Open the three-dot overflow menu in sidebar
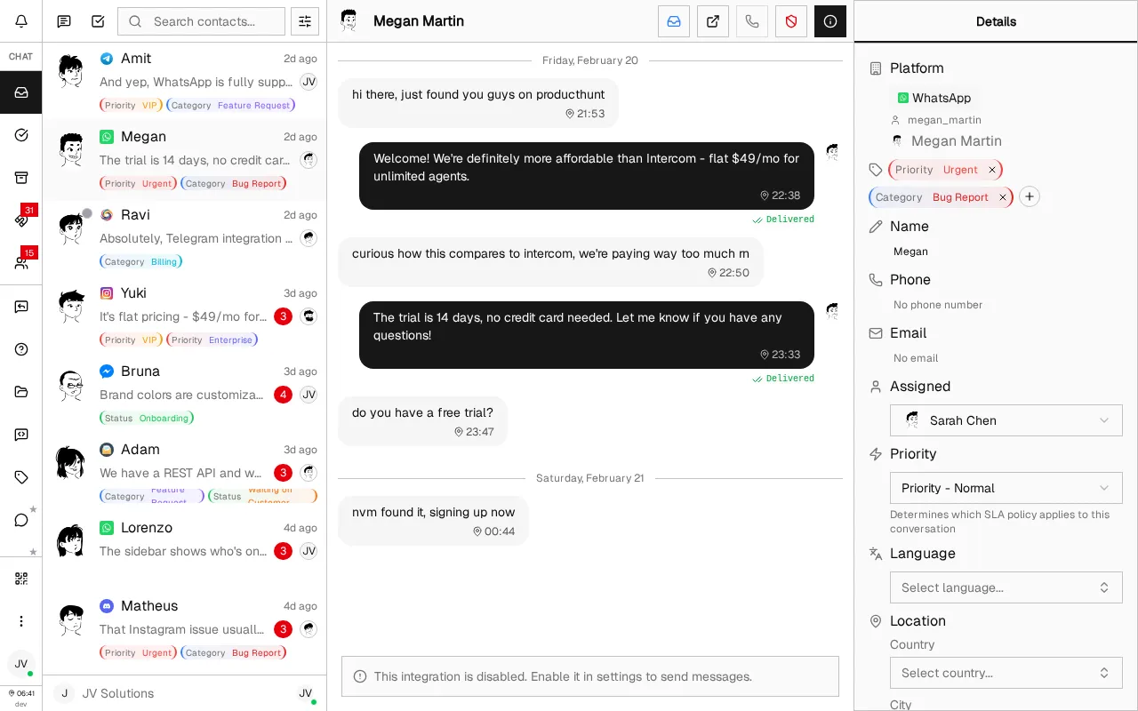The width and height of the screenshot is (1138, 711). tap(20, 620)
